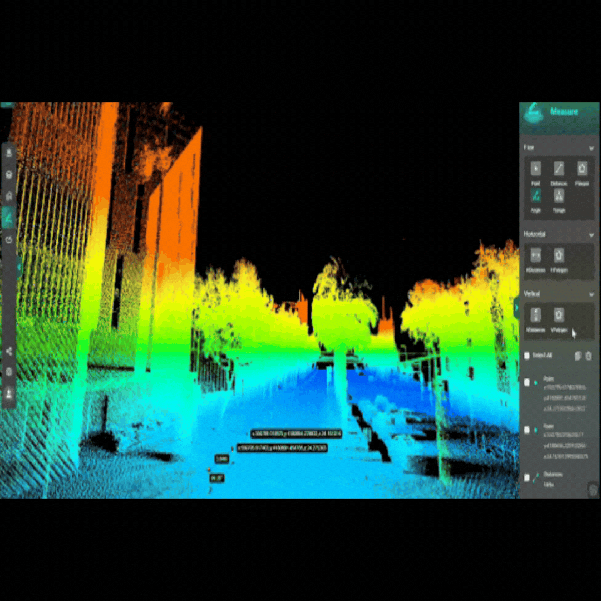The width and height of the screenshot is (601, 601).
Task: Select the vertical distance tool
Action: click(535, 316)
